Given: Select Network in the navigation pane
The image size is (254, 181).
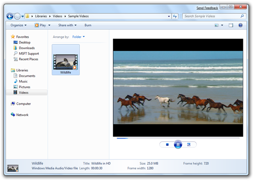Looking at the screenshot, I should click(23, 115).
